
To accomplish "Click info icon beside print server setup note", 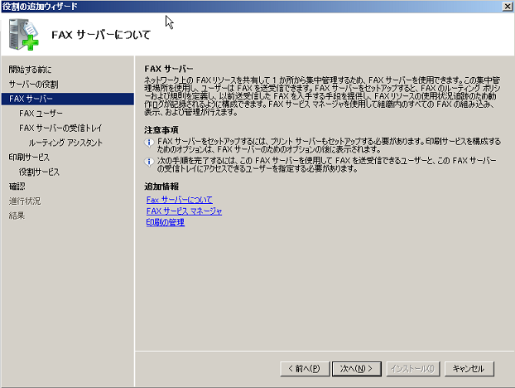I will point(149,143).
